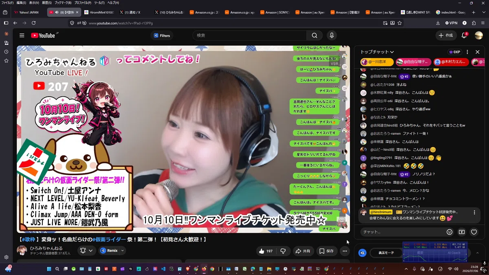
Task: Click the Filters button
Action: (x=162, y=35)
